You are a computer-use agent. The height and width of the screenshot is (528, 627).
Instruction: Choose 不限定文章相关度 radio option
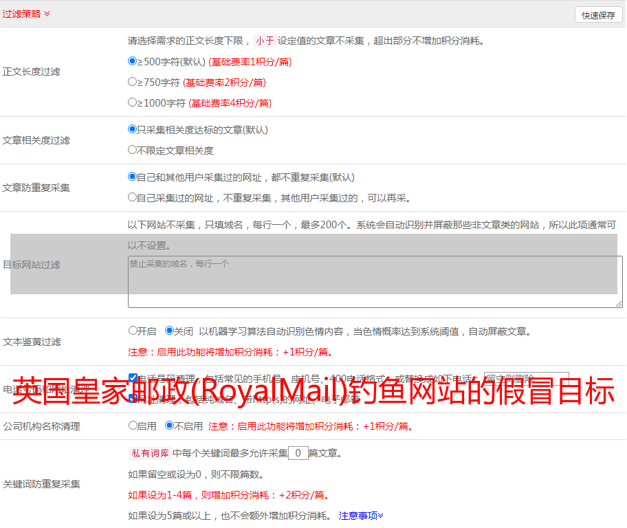click(x=133, y=150)
